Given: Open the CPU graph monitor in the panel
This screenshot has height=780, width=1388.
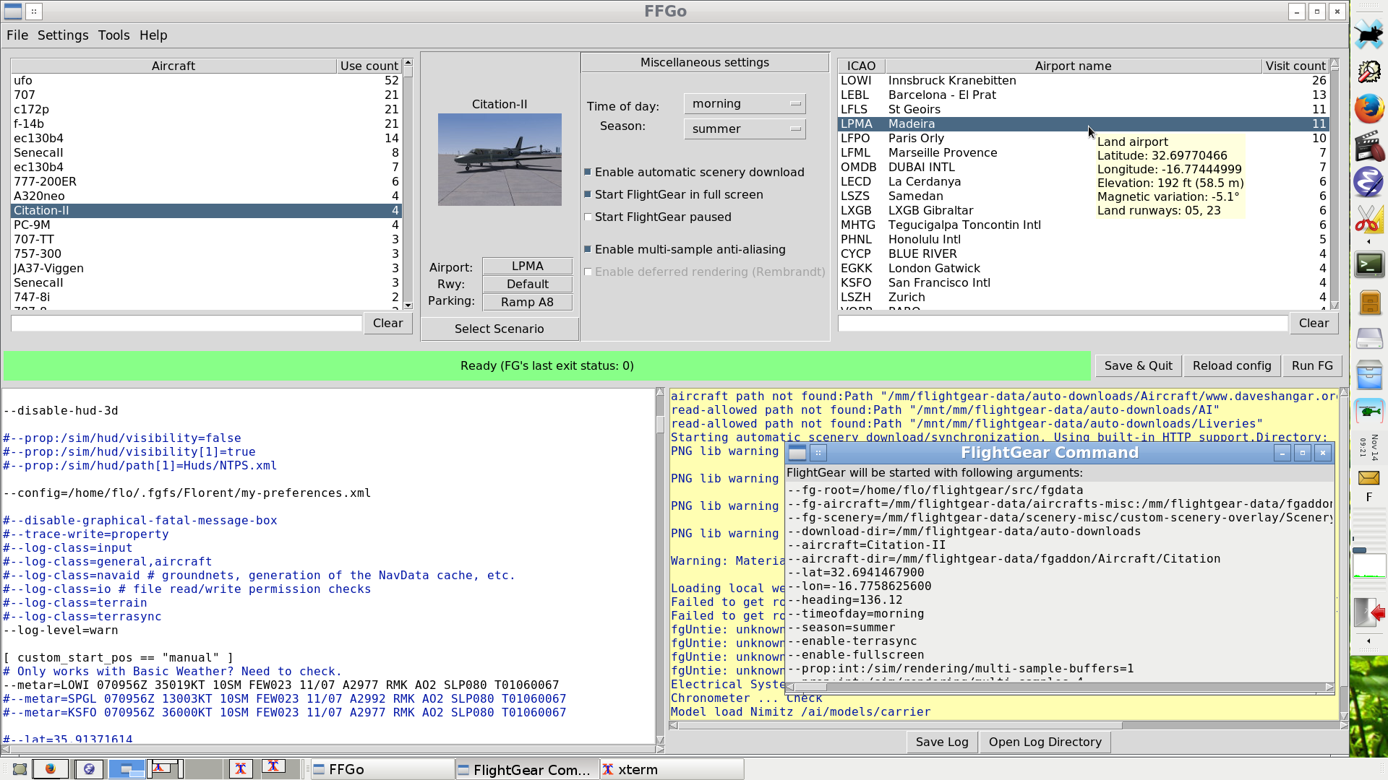Looking at the screenshot, I should tap(1369, 566).
